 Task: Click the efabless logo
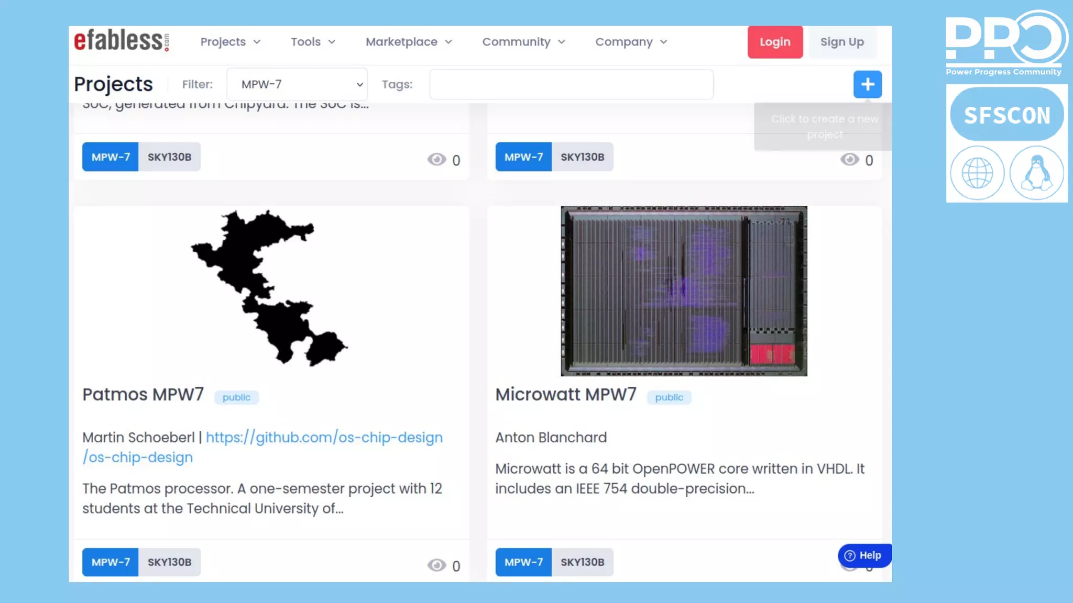(121, 41)
